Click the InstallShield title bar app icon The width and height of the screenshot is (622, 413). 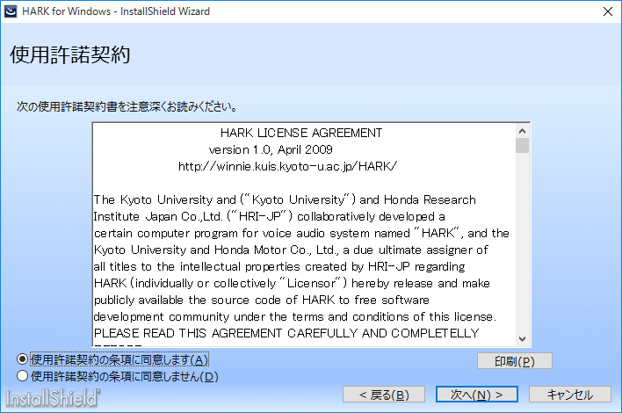pyautogui.click(x=11, y=11)
